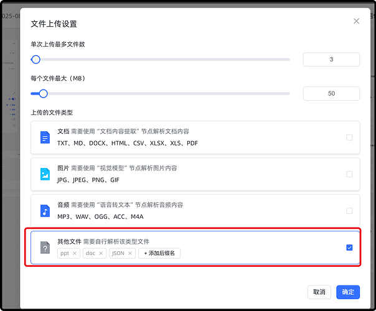Click the 每个文件最大（MB）label
This screenshot has width=376, height=311.
click(x=58, y=78)
